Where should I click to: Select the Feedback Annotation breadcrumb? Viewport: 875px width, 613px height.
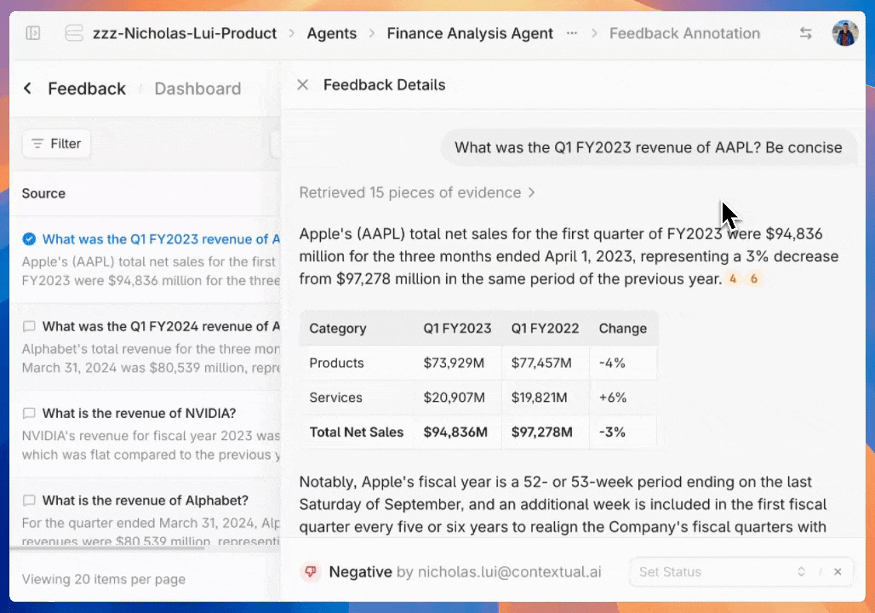click(x=684, y=33)
